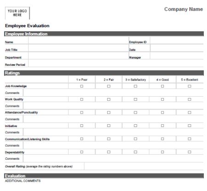Viewport: 207px width, 191px height.
Task: Click the Work Quality row label
Action: pos(14,99)
